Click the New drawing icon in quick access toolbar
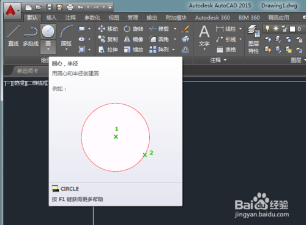The height and width of the screenshot is (225, 306). click(x=29, y=7)
